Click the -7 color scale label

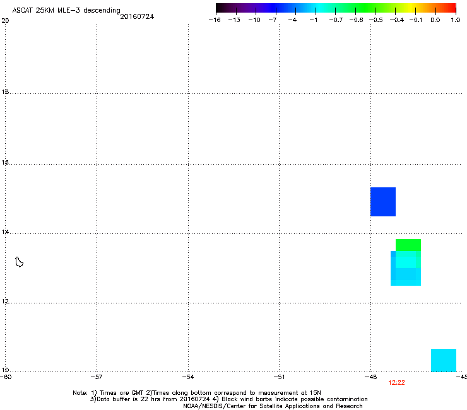click(x=272, y=20)
